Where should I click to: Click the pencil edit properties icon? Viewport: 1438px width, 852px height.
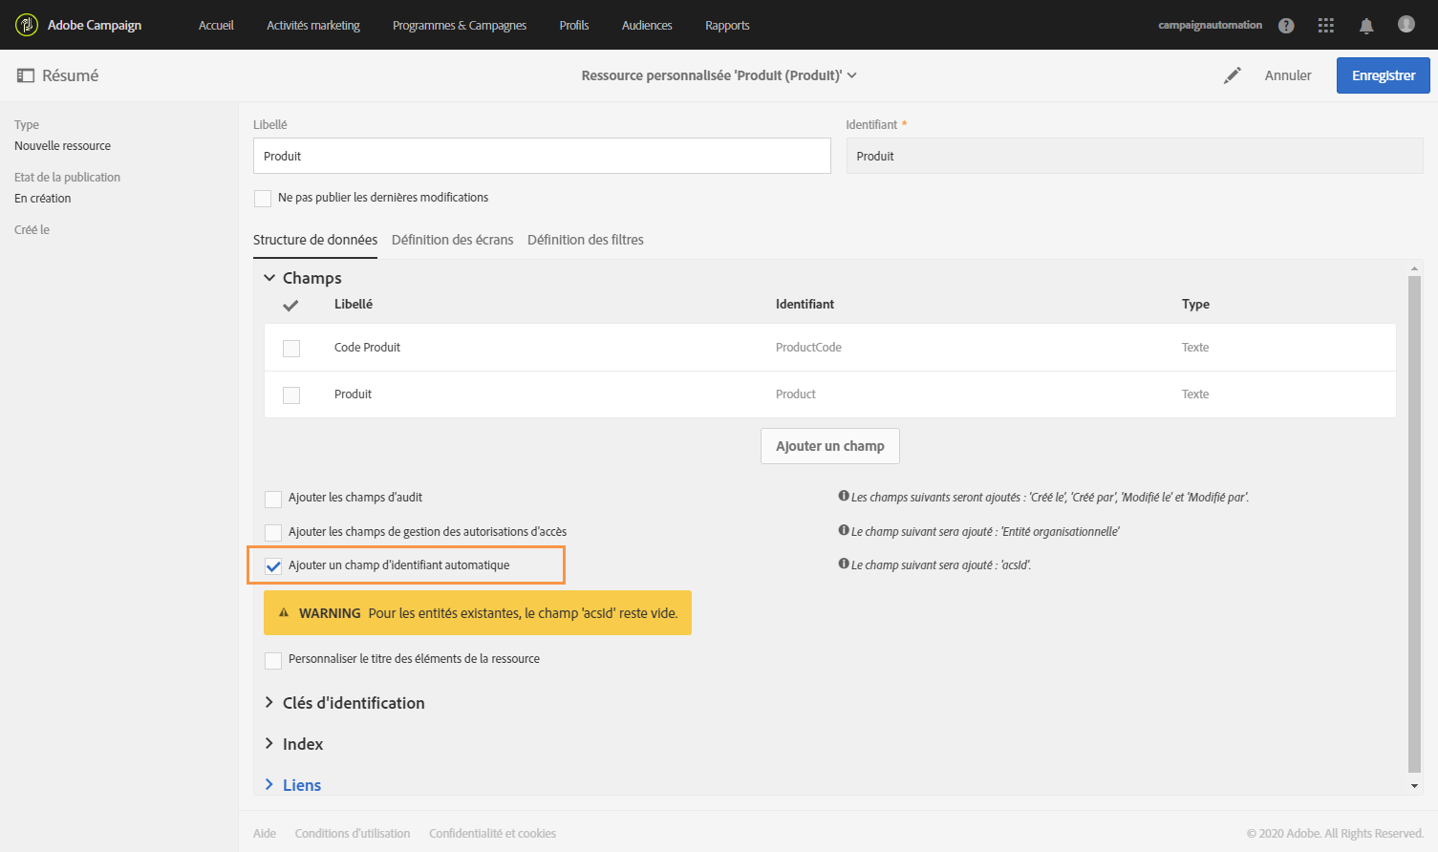click(1233, 75)
